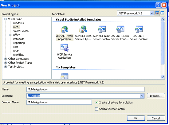Open the Location path dropdown arrow
The height and width of the screenshot is (125, 169).
click(x=142, y=96)
